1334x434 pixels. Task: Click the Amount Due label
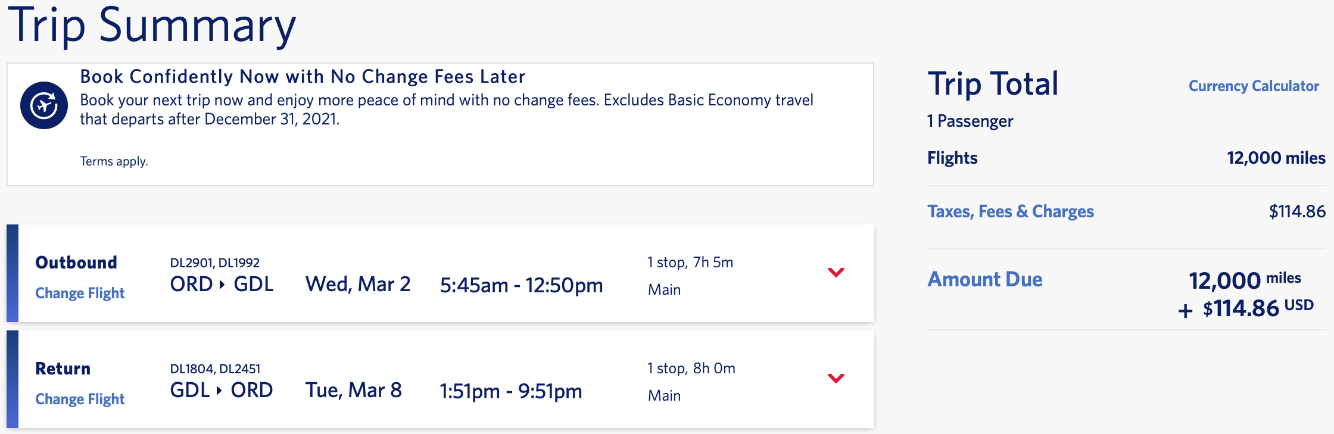(985, 279)
